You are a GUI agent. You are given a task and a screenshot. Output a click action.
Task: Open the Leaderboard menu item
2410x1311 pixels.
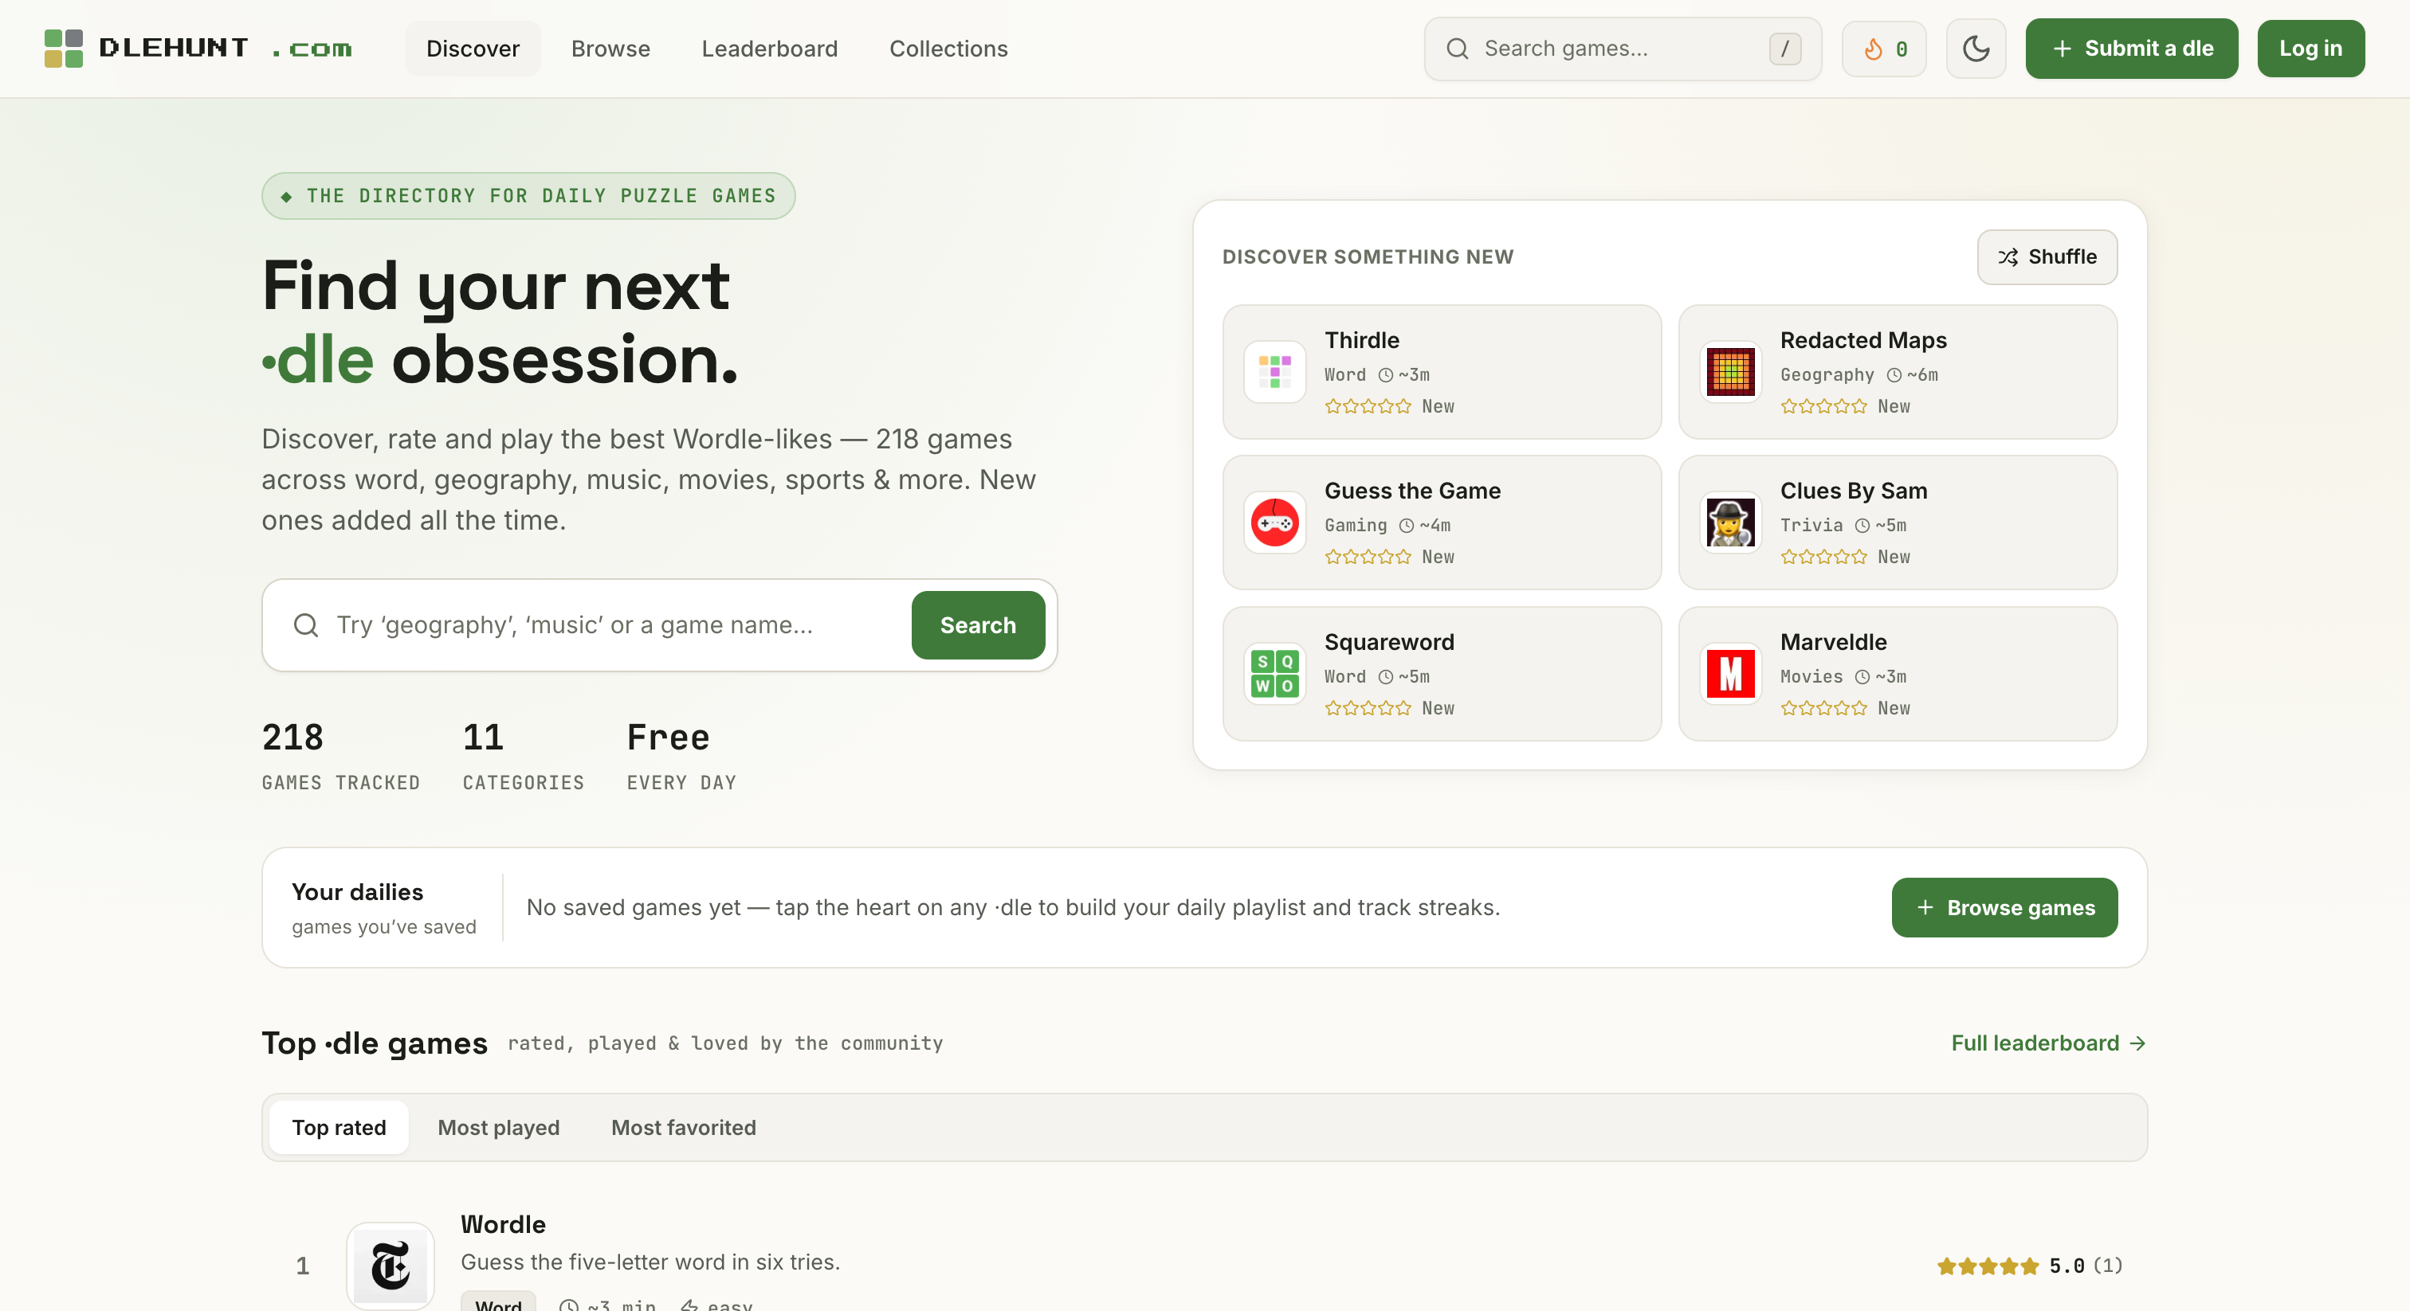click(x=769, y=49)
